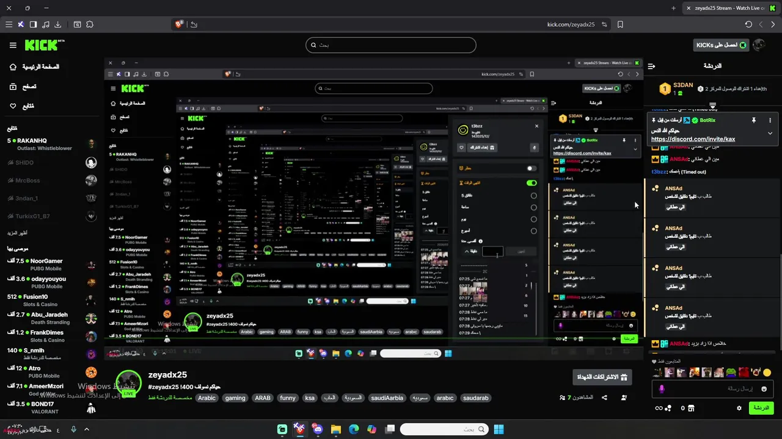Click the Kick search input field

391,45
